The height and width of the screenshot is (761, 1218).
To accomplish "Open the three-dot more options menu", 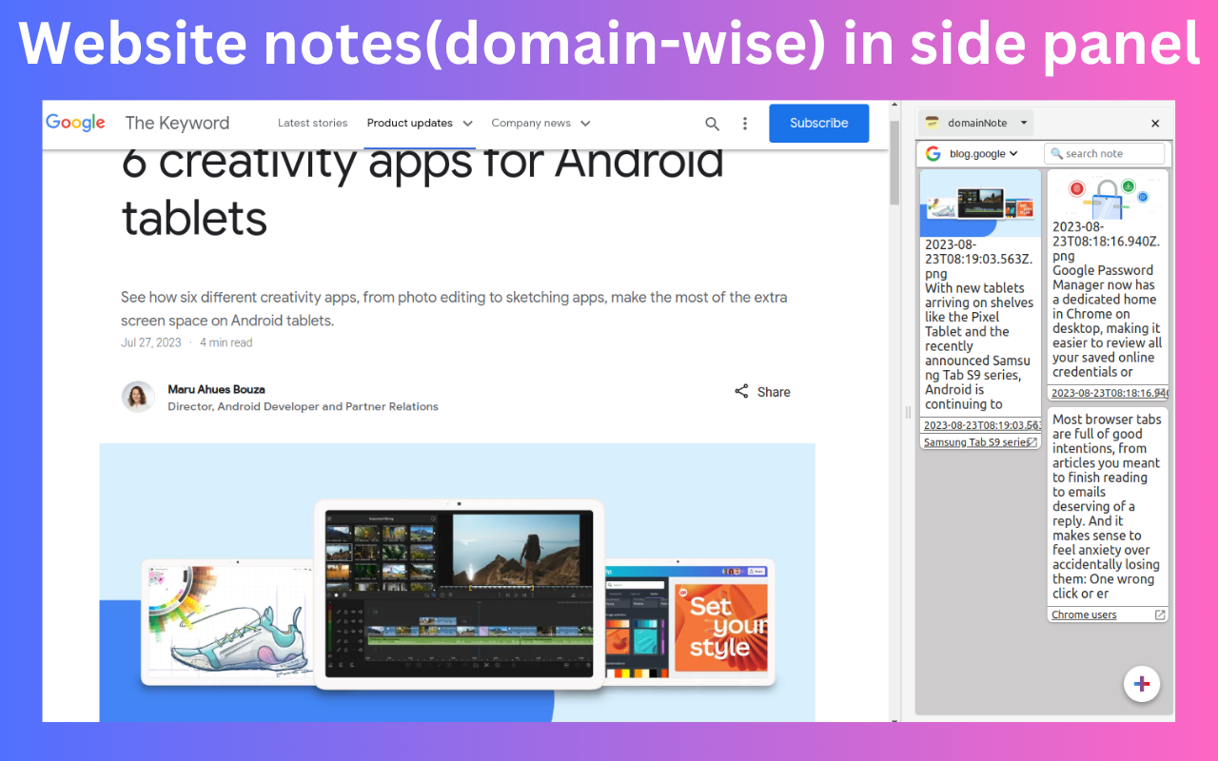I will (745, 124).
